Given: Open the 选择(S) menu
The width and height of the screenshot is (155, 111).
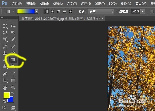Looking at the screenshot, I should click(86, 4).
